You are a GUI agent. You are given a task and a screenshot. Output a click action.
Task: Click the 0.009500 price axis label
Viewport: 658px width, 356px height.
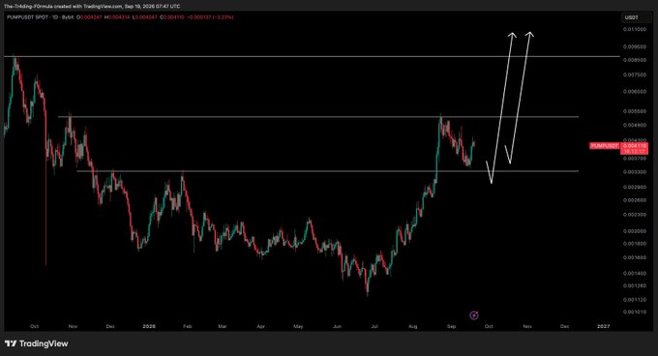pyautogui.click(x=635, y=47)
